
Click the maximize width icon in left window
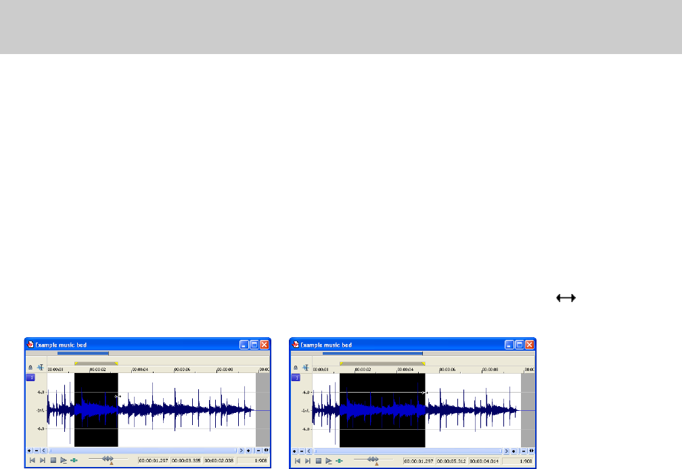266,450
